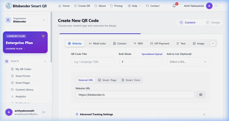Image resolution: width=229 pixels, height=121 pixels.
Task: Click the Bulk Mode quantity field
Action: [x=141, y=62]
